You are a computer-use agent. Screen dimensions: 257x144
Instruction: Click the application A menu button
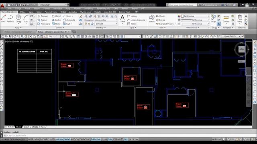click(x=2, y=6)
